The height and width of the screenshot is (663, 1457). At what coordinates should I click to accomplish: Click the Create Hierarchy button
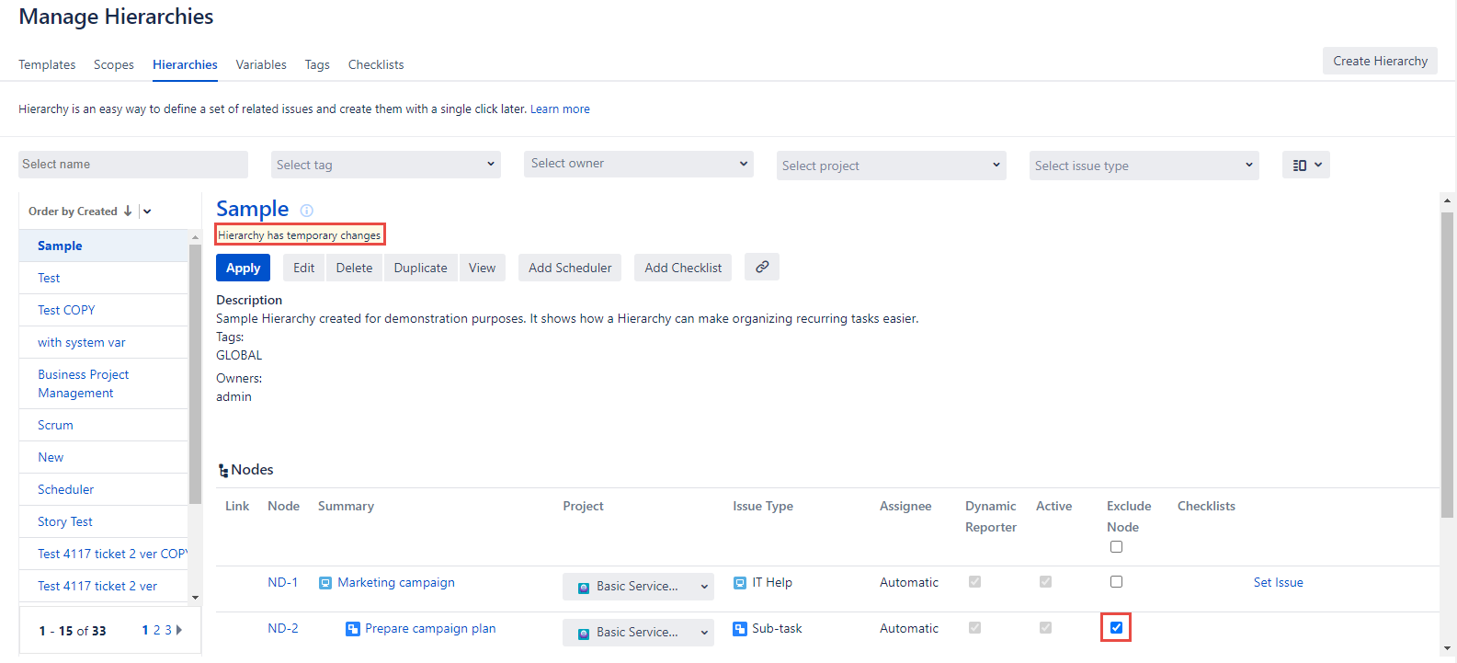[x=1380, y=61]
